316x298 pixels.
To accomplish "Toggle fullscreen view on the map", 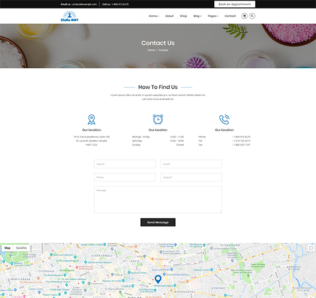I will point(311,248).
